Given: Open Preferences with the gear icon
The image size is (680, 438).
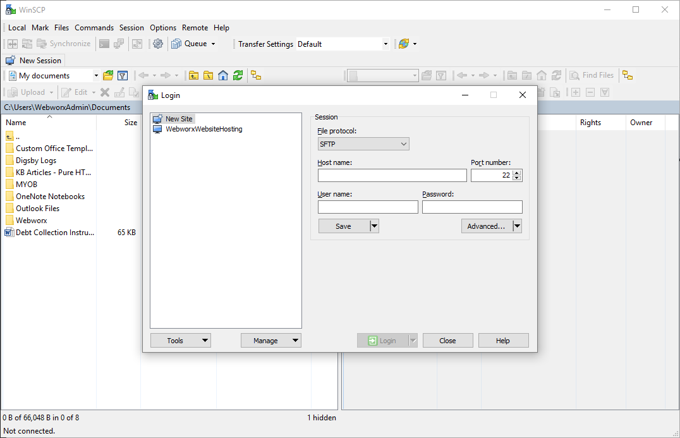Looking at the screenshot, I should tap(158, 44).
